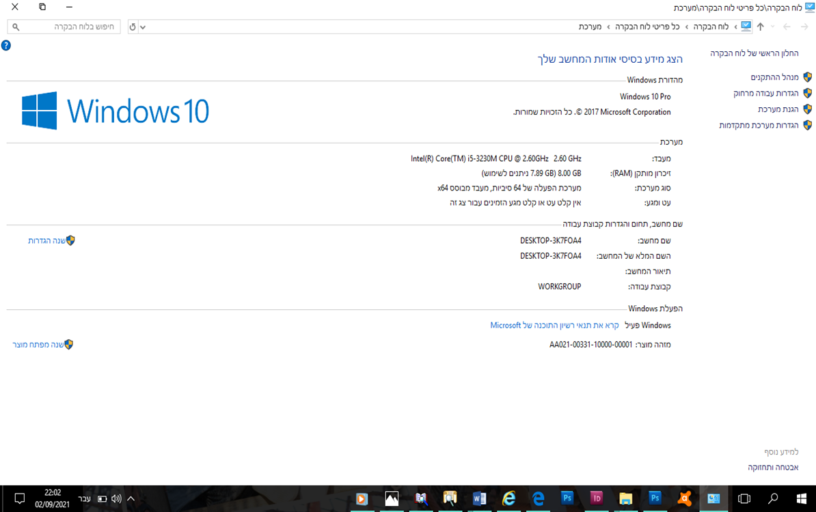The width and height of the screenshot is (816, 512).
Task: Select כל פריטי לוח הבקרה breadcrumb
Action: point(647,27)
